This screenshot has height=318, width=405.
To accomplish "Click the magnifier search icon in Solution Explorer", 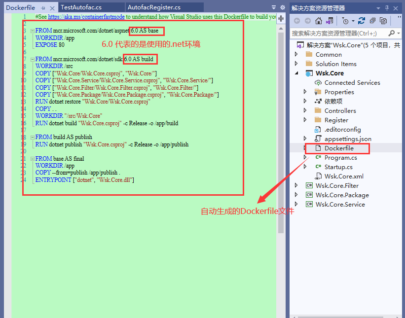I will point(392,33).
